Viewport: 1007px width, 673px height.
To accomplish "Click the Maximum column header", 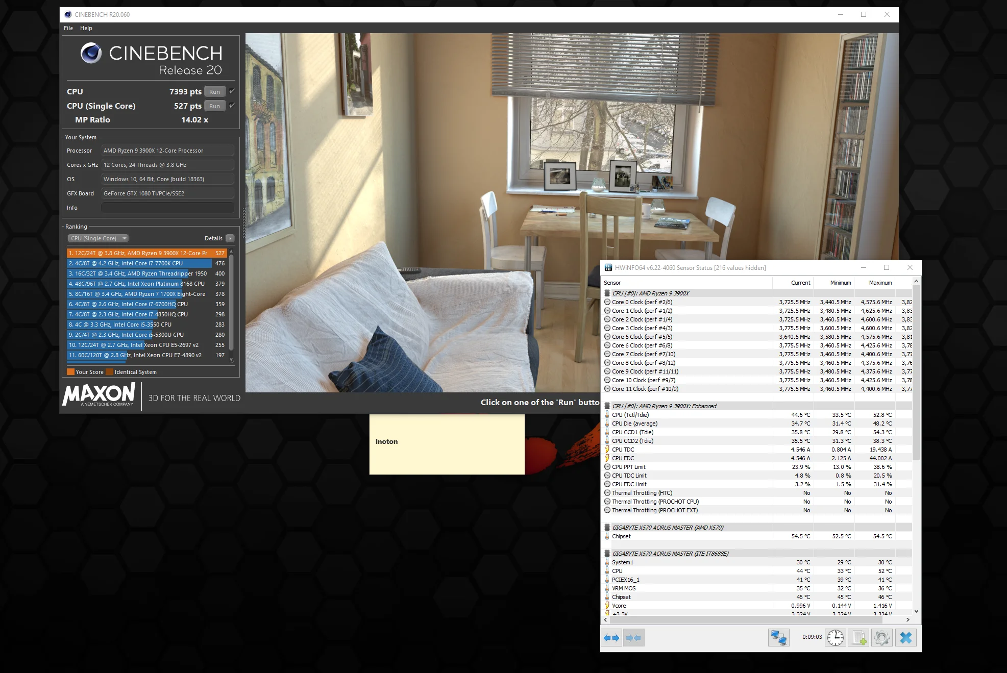I will (x=875, y=283).
